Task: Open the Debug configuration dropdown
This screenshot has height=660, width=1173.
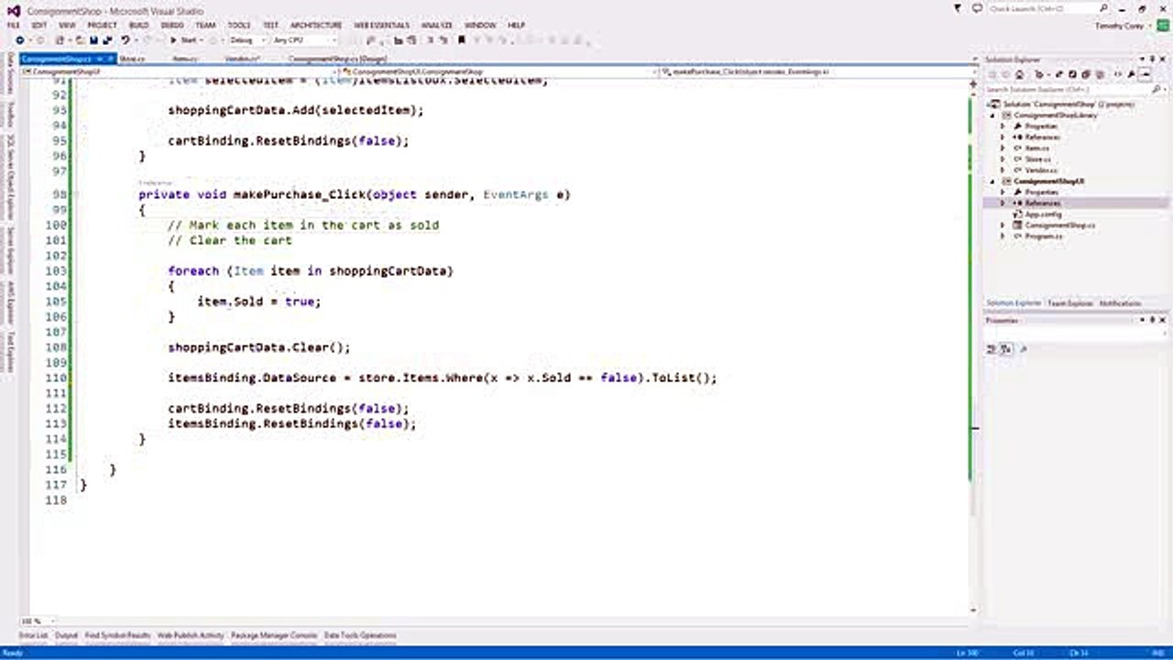Action: [x=247, y=40]
